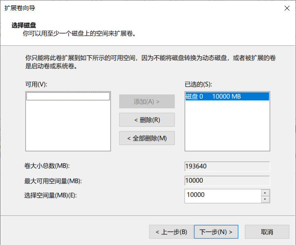Image resolution: width=296 pixels, height=245 pixels.
Task: Click the < 删除(R) button
Action: [x=147, y=120]
